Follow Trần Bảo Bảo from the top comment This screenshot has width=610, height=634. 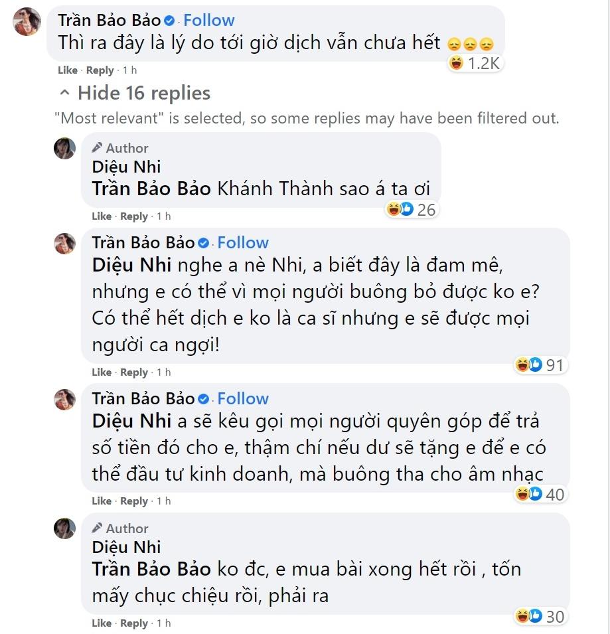click(x=209, y=20)
